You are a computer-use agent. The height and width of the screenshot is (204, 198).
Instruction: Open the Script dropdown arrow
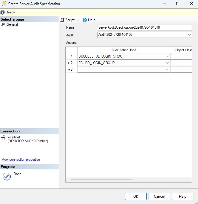(x=78, y=20)
